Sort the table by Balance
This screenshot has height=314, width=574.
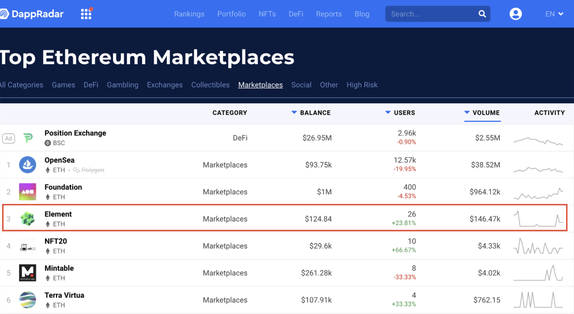pos(311,113)
